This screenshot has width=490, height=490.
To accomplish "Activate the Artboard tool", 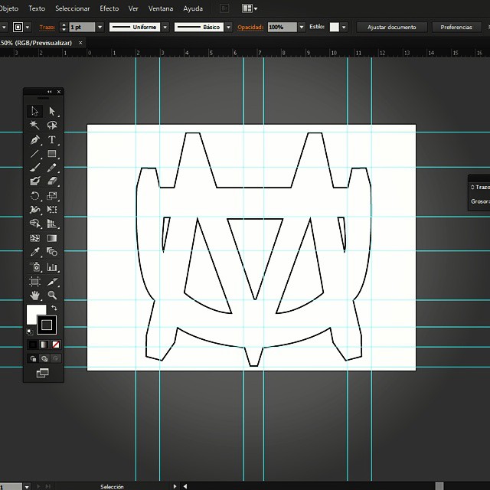I will click(x=34, y=281).
